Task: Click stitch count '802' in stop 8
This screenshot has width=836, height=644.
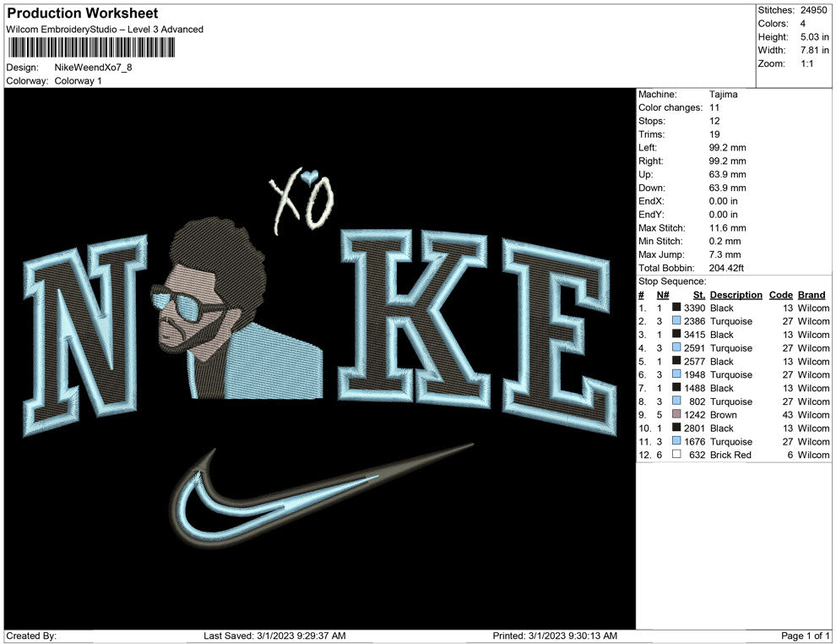Action: click(697, 401)
